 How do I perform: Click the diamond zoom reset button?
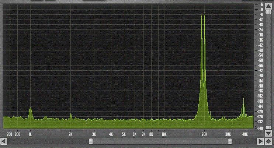tap(268, 141)
